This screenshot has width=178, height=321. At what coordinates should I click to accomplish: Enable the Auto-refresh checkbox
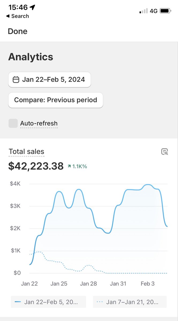pyautogui.click(x=13, y=123)
